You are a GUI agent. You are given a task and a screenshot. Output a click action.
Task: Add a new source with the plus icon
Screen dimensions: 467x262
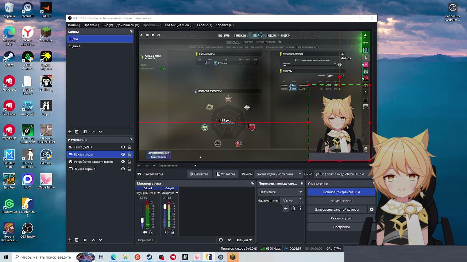click(70, 240)
